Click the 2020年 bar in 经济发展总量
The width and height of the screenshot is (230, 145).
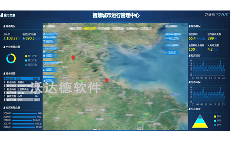(x=25, y=114)
